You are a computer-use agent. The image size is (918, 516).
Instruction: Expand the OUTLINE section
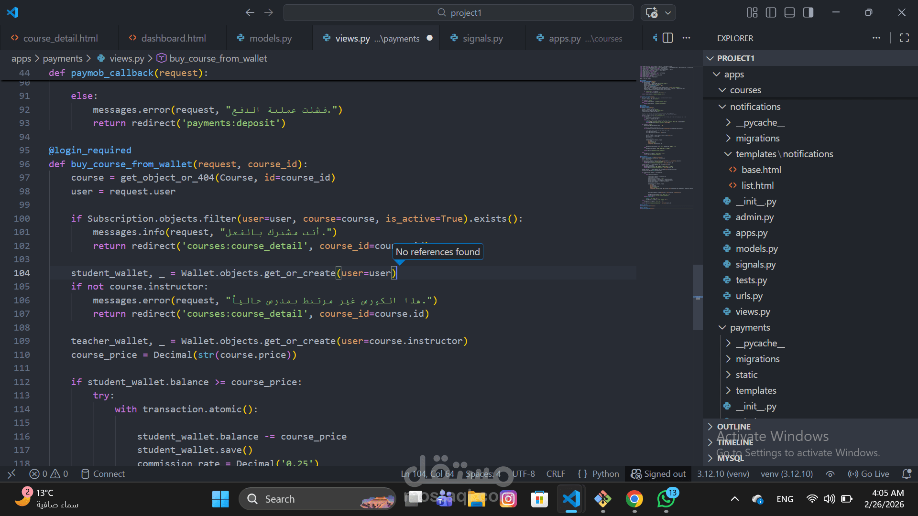point(733,427)
